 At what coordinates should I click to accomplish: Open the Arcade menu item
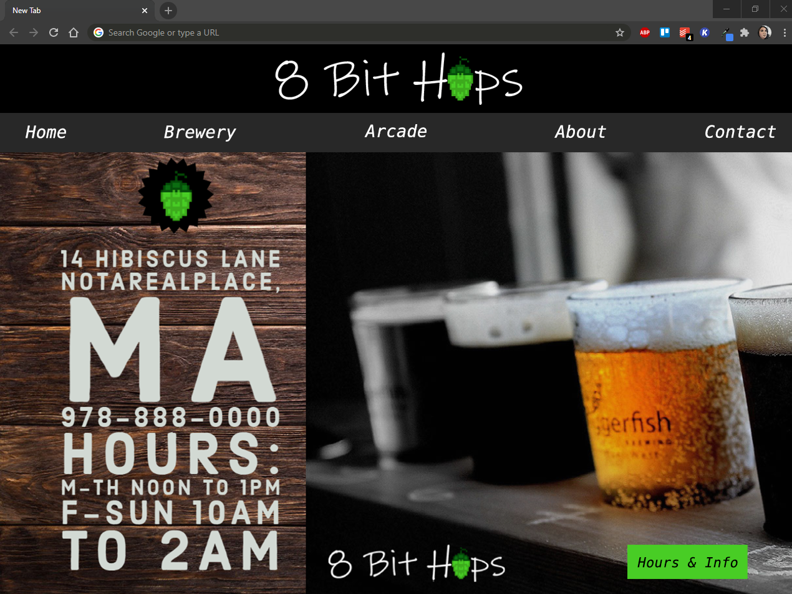396,132
